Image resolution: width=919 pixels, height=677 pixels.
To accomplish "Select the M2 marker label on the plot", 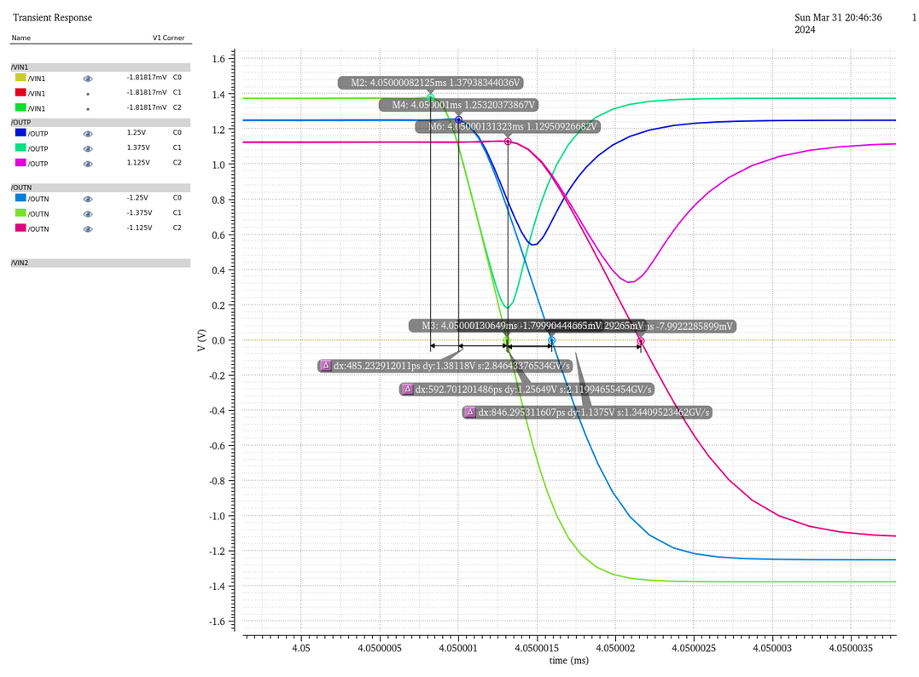I will coord(430,83).
